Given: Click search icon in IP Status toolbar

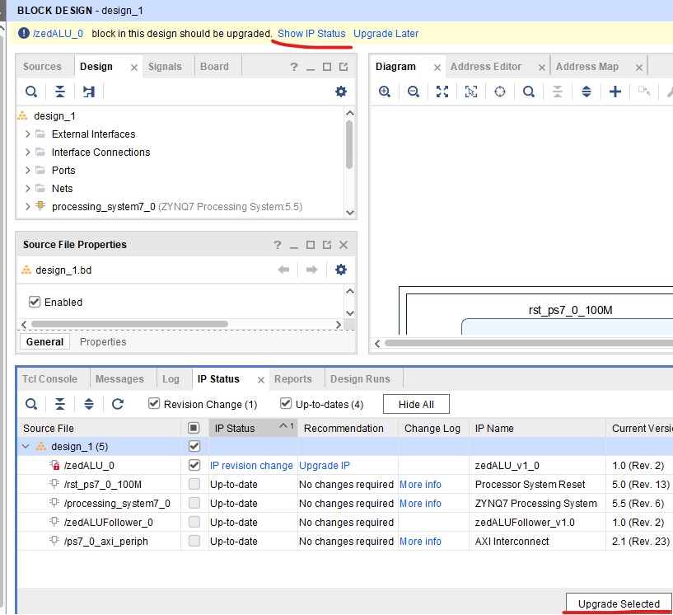Looking at the screenshot, I should click(30, 404).
